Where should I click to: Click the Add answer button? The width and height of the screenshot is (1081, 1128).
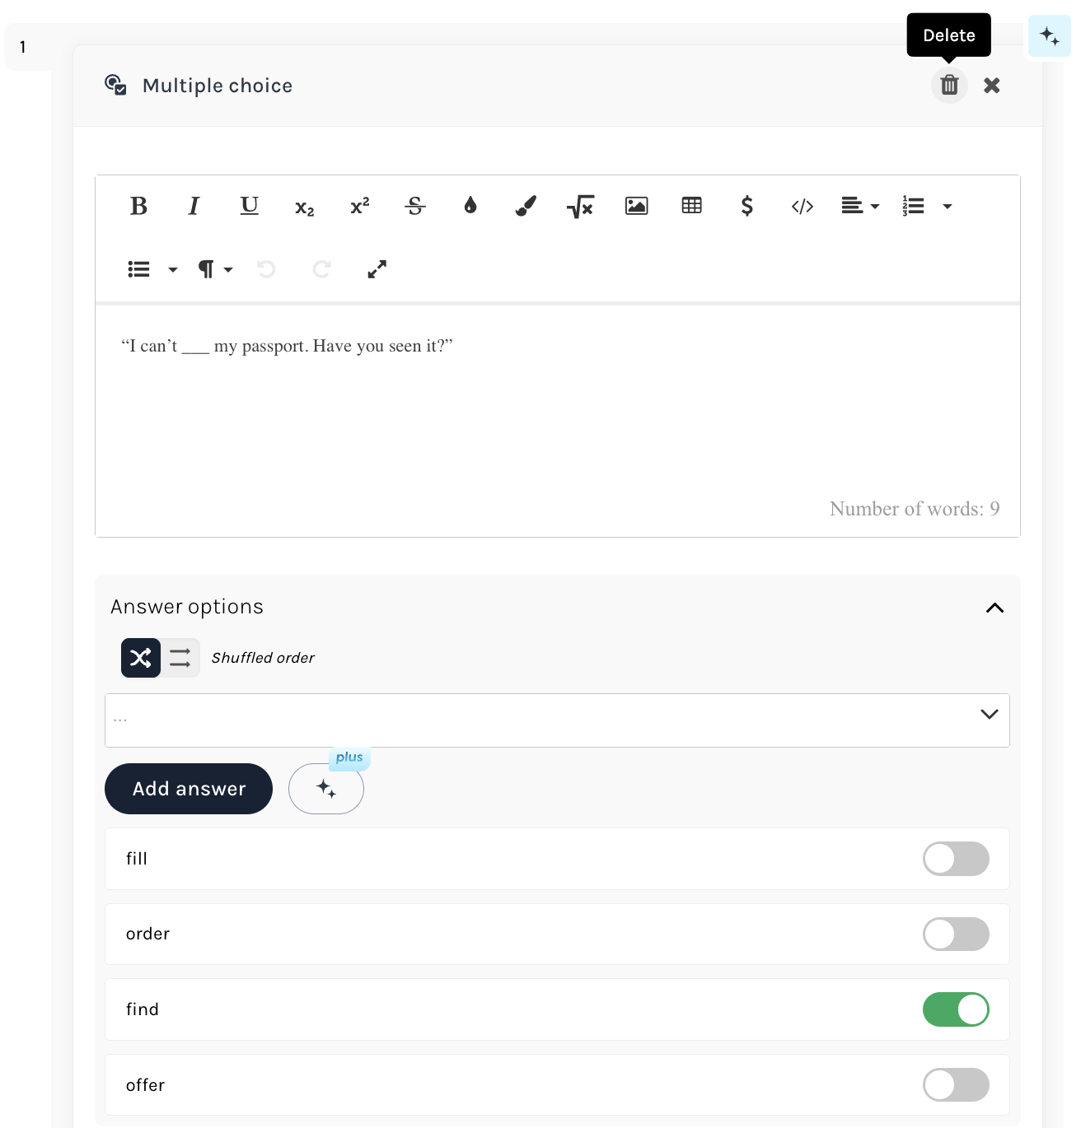pyautogui.click(x=189, y=789)
